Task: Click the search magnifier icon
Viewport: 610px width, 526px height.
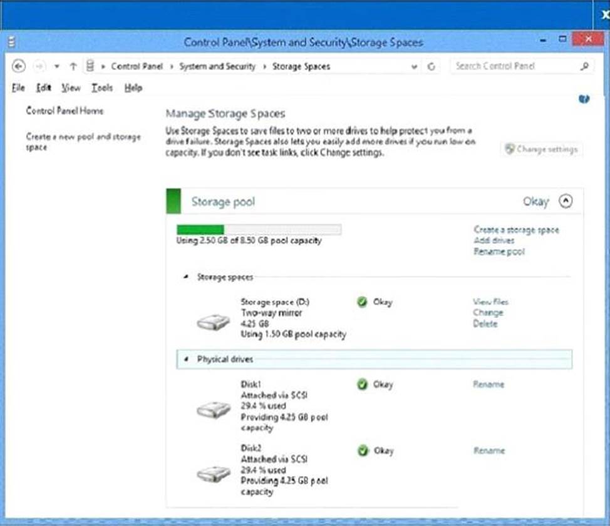Action: click(x=584, y=66)
